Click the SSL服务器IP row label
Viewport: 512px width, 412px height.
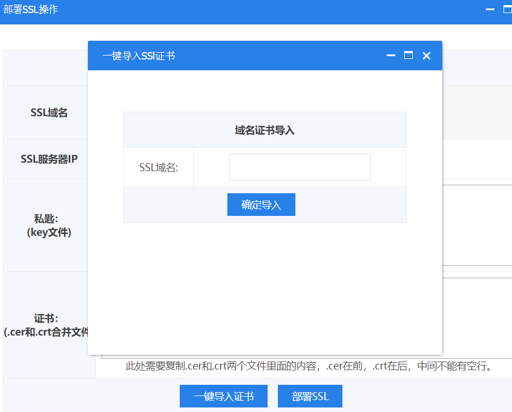coord(49,159)
